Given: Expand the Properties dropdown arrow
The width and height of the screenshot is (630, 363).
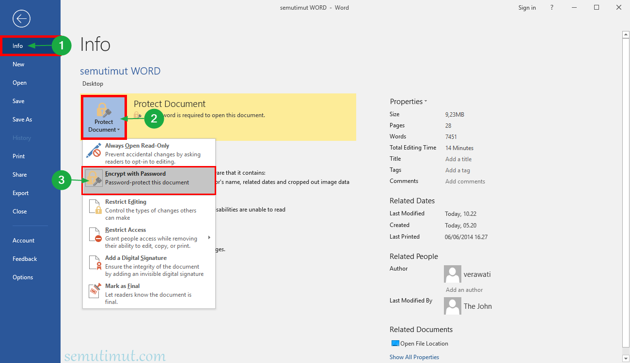Looking at the screenshot, I should (425, 102).
